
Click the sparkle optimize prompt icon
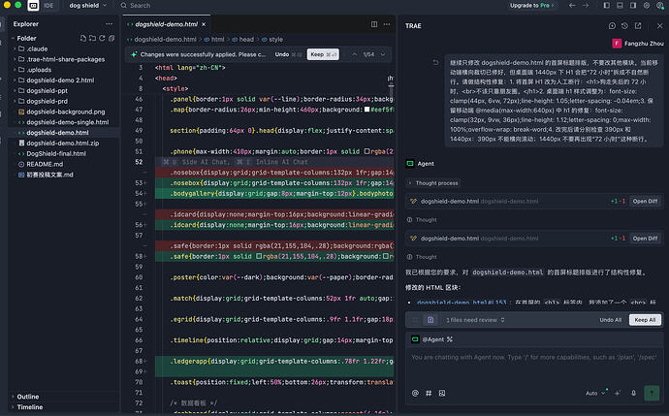point(618,393)
